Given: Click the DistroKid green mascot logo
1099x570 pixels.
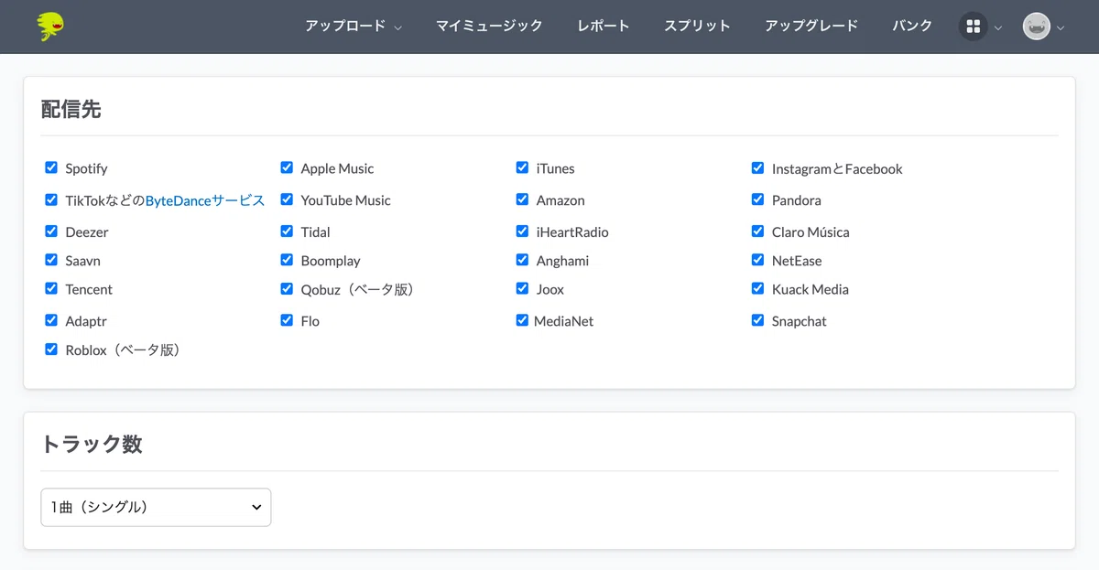Looking at the screenshot, I should pos(50,27).
